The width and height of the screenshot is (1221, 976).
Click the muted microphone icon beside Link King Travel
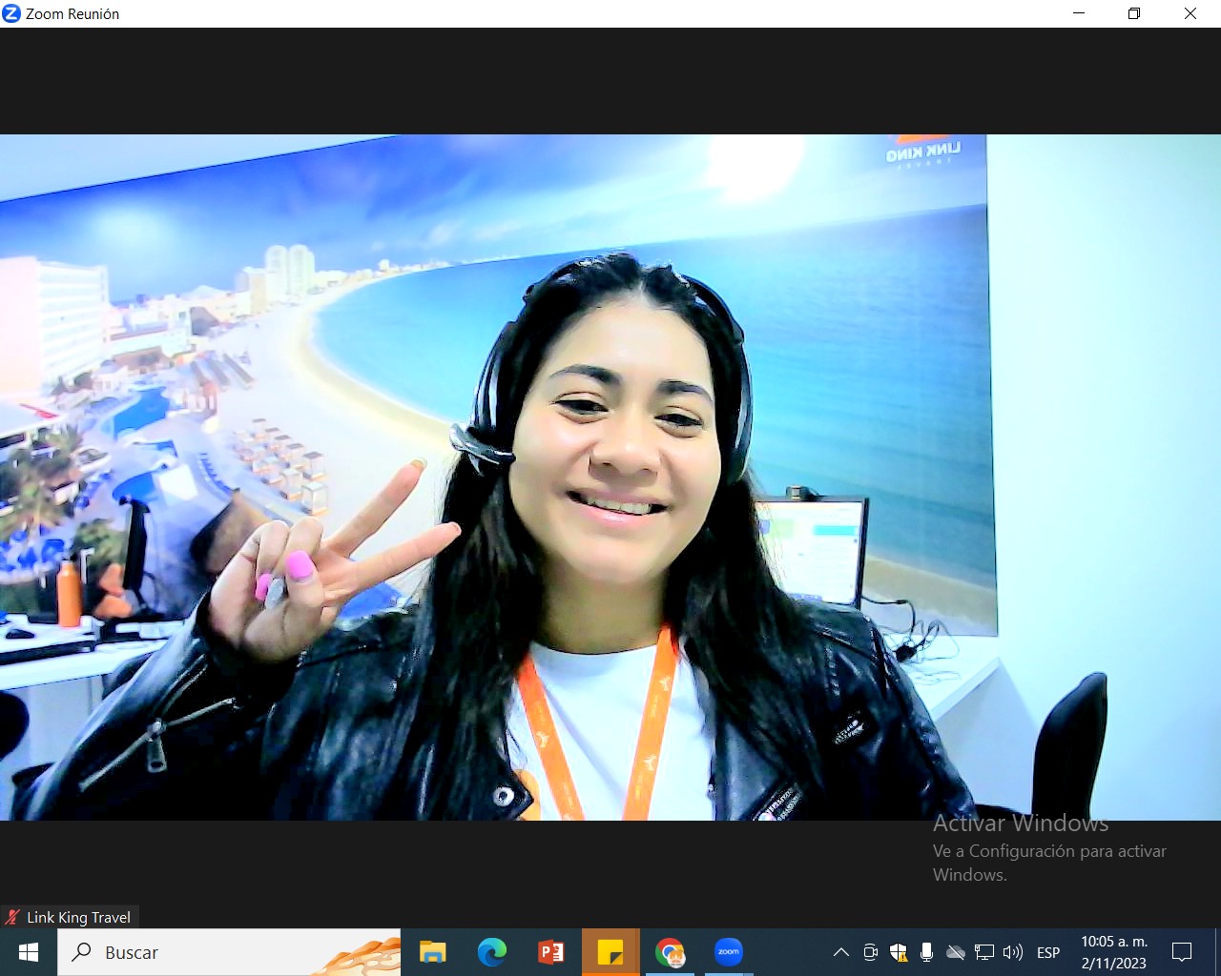click(12, 917)
